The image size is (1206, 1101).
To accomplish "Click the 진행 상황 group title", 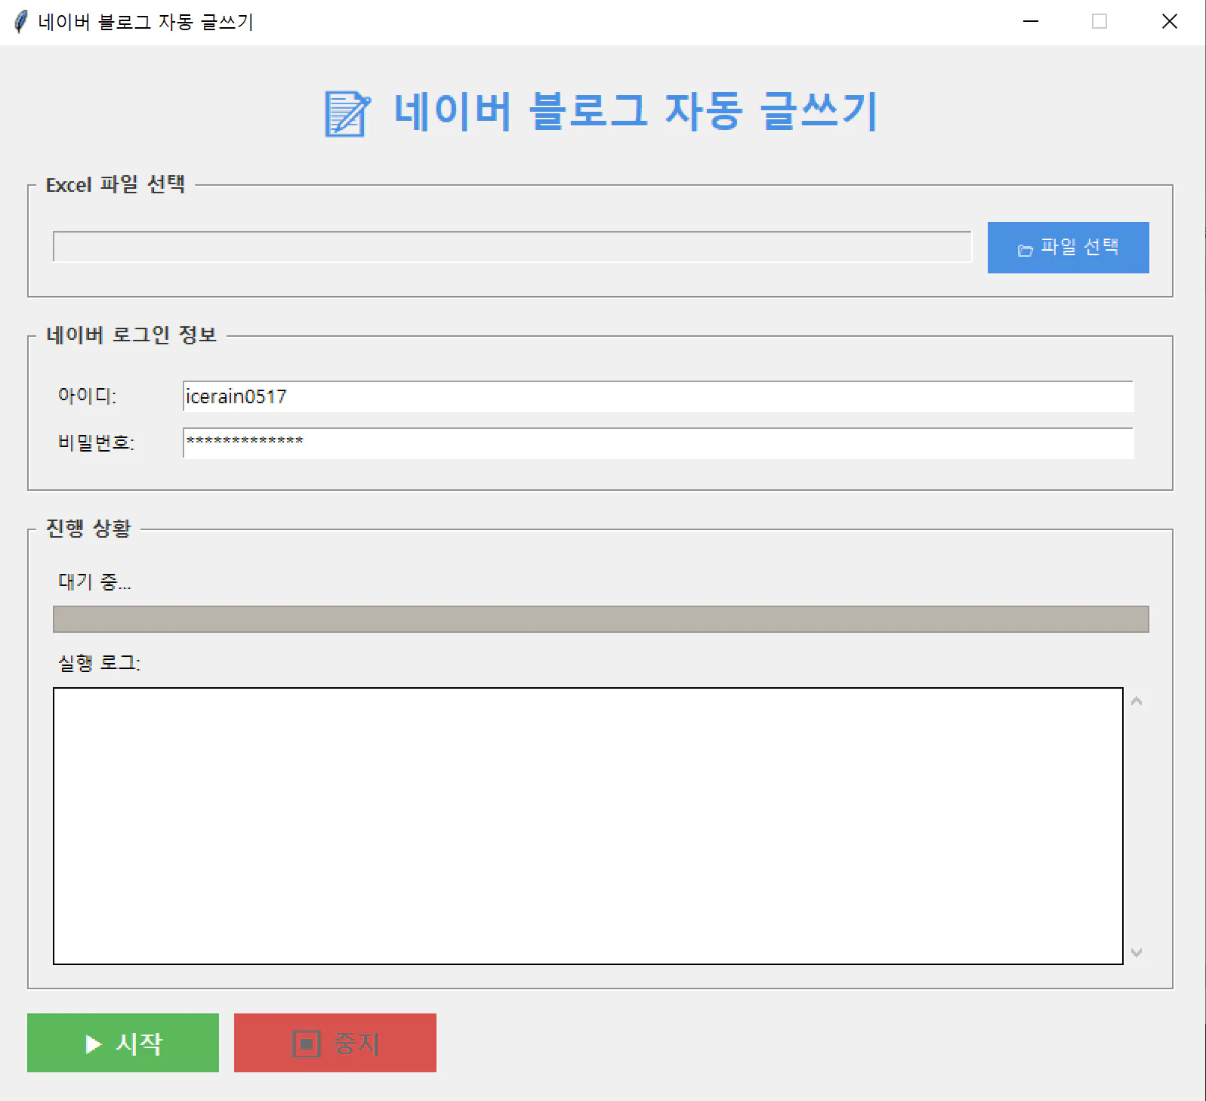I will click(x=88, y=528).
